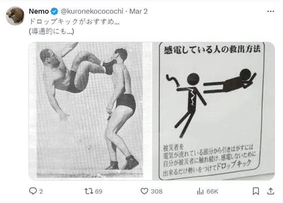Like the post with the heart icon
The height and width of the screenshot is (203, 283).
(144, 191)
